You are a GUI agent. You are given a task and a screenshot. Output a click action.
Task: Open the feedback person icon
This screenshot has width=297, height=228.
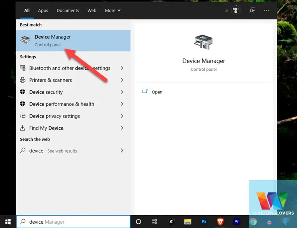[x=252, y=10]
